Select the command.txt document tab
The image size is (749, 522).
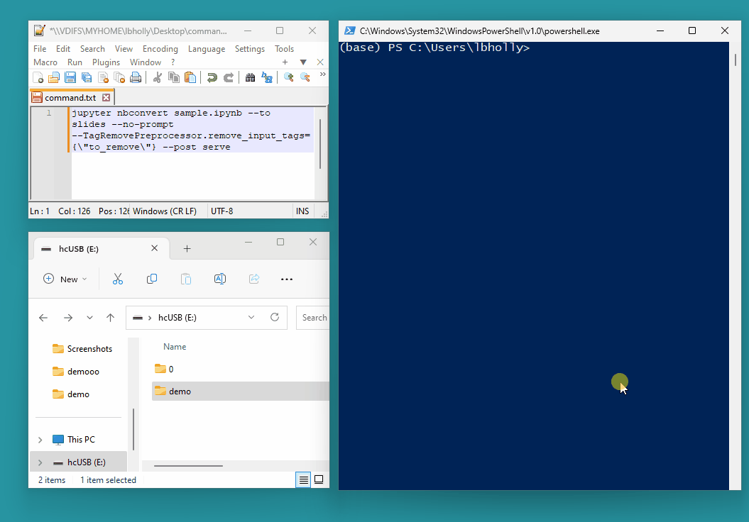[x=70, y=98]
